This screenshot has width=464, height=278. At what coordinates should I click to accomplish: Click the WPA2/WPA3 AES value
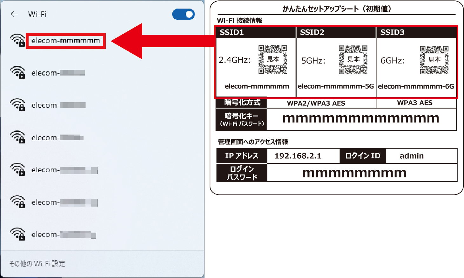click(316, 103)
